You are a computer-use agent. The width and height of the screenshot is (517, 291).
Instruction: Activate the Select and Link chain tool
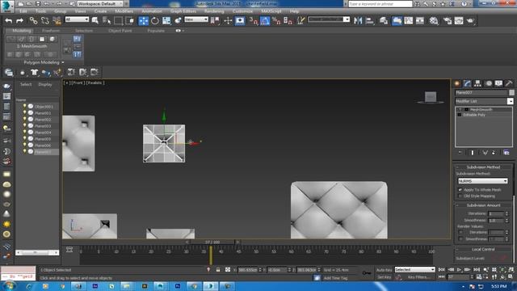[x=33, y=20]
